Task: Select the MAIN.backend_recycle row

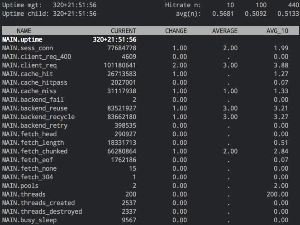Action: [x=38, y=117]
